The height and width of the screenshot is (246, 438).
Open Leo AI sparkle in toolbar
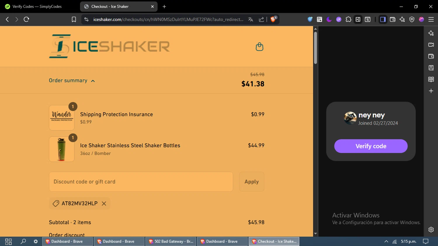point(402,19)
